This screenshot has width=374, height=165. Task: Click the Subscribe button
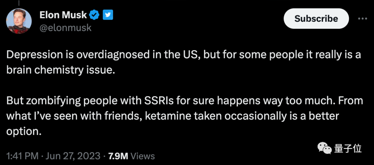tap(316, 19)
